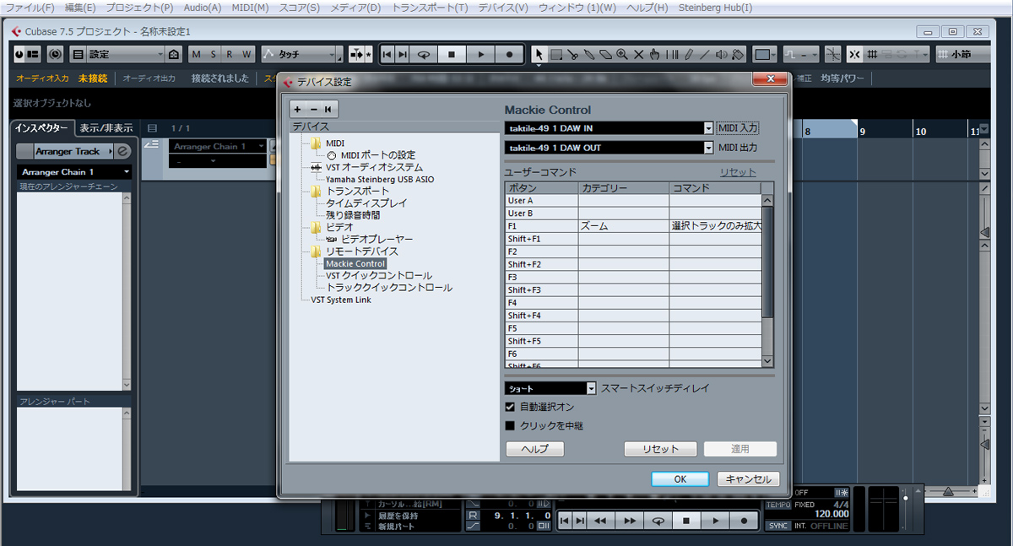Select the Mute X tool
The height and width of the screenshot is (546, 1013).
(x=638, y=54)
